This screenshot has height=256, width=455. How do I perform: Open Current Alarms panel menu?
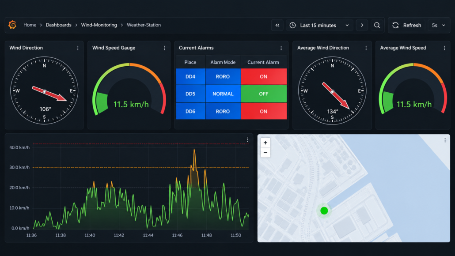(x=281, y=48)
